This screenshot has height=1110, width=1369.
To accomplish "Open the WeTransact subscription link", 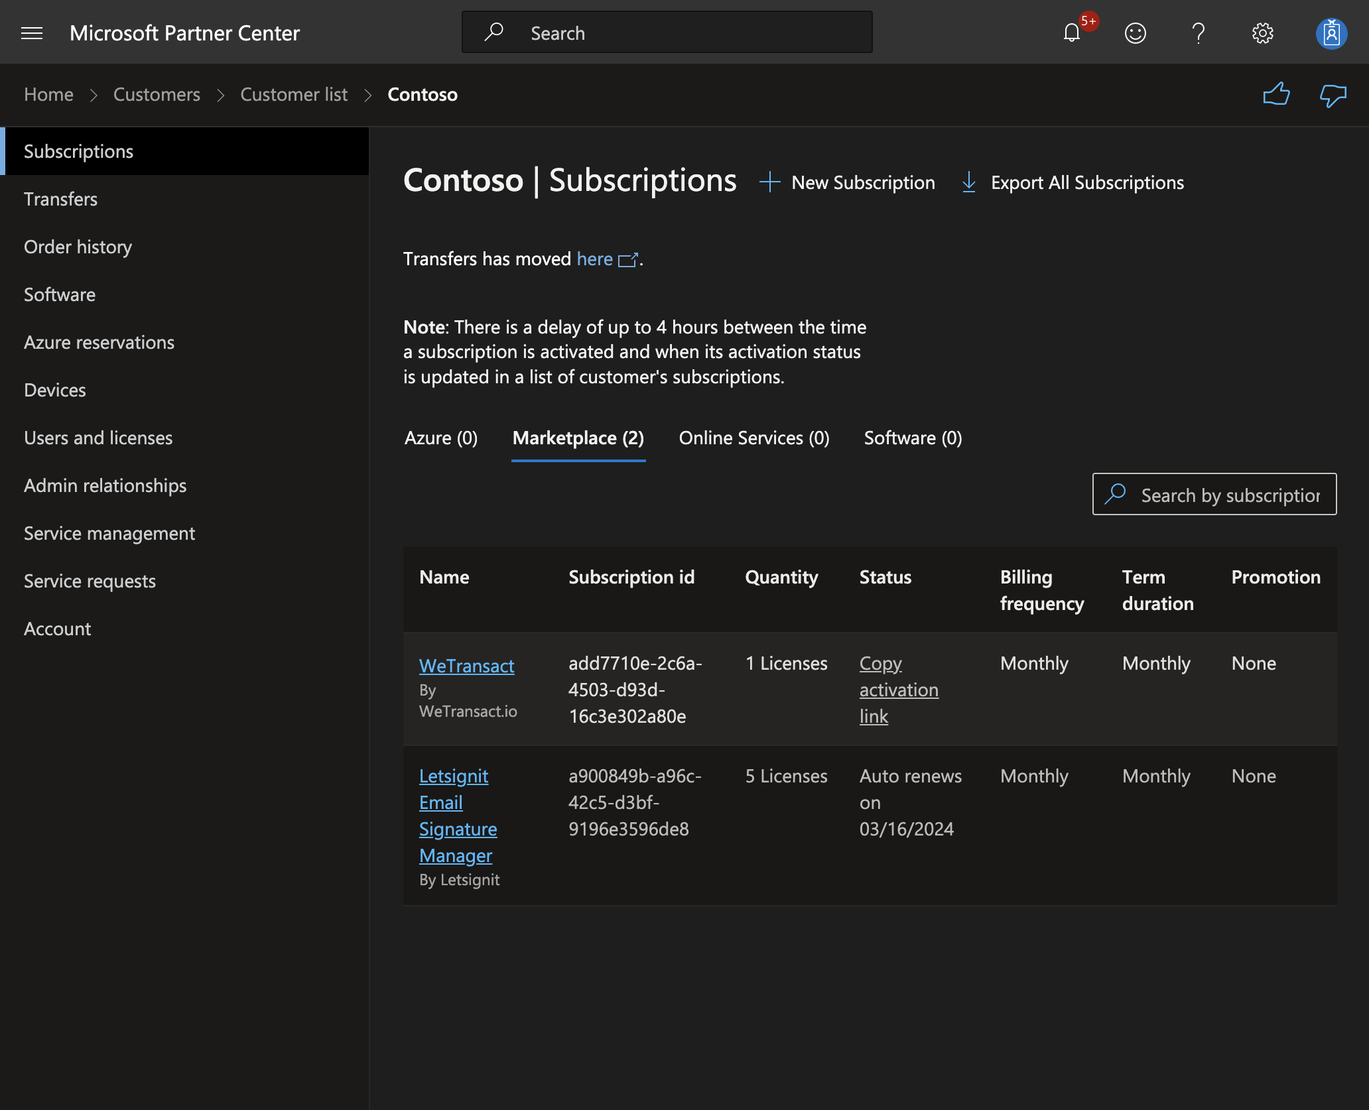I will 466,666.
